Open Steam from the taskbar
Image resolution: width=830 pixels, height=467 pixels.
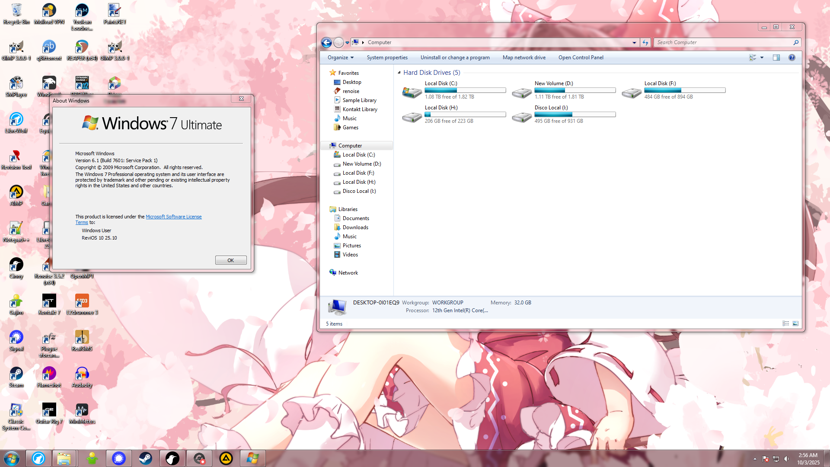pos(145,458)
